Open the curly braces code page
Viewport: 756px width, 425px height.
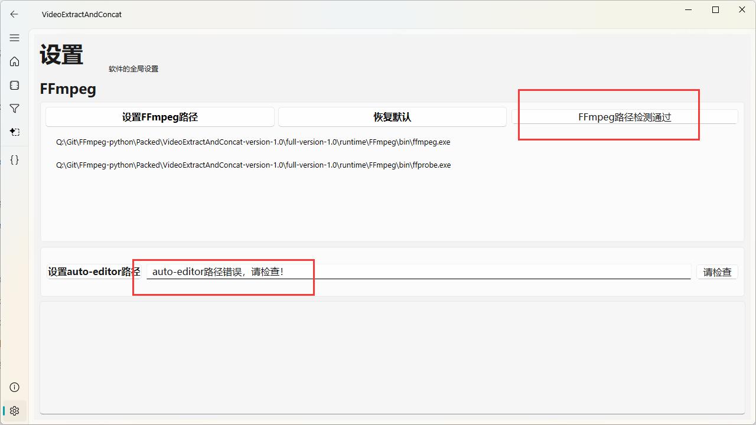point(14,159)
